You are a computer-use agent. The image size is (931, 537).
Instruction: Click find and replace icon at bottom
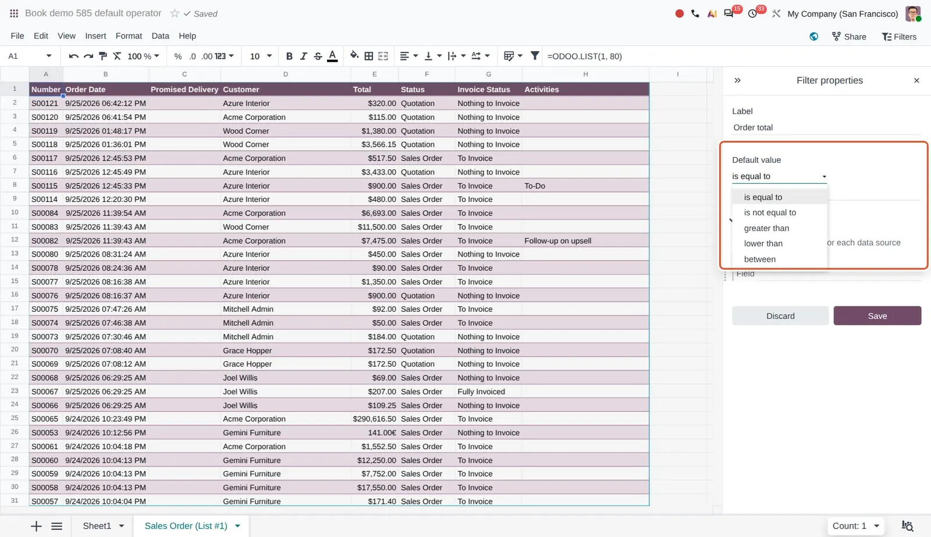pos(907,526)
